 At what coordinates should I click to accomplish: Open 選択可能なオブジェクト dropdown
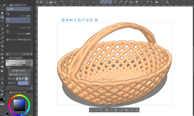point(19,74)
